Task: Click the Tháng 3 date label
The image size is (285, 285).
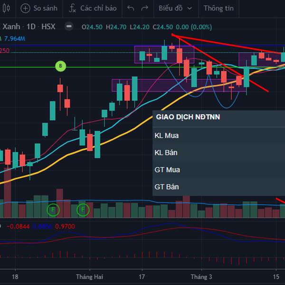Action: (x=201, y=277)
